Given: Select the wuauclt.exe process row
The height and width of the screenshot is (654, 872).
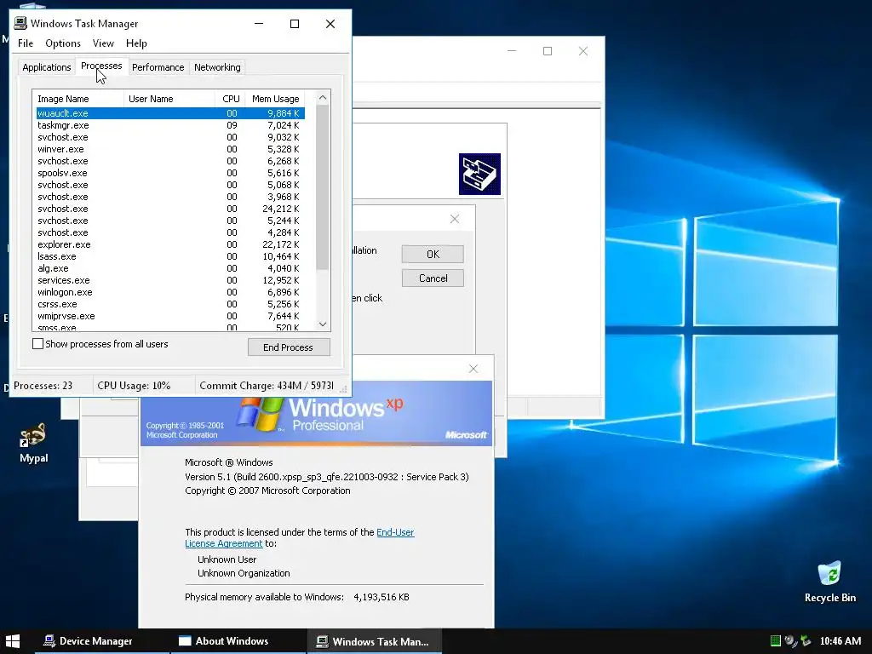Looking at the screenshot, I should pos(170,113).
